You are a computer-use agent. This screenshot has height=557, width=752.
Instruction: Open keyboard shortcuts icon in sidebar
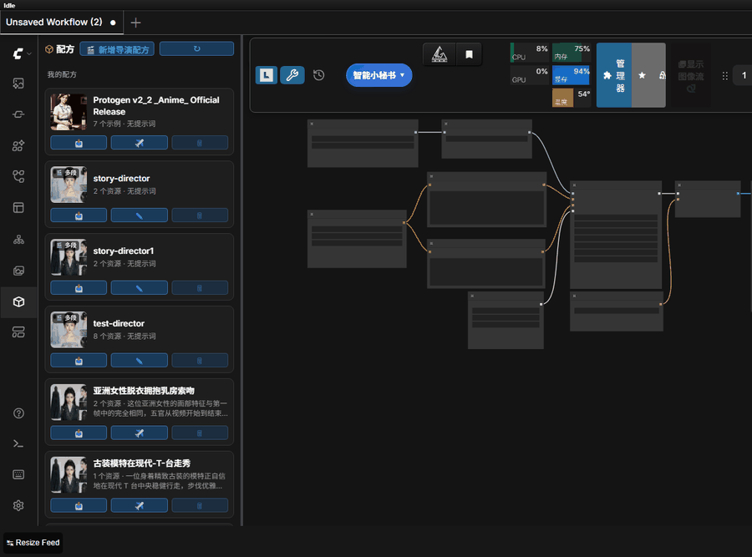(18, 474)
